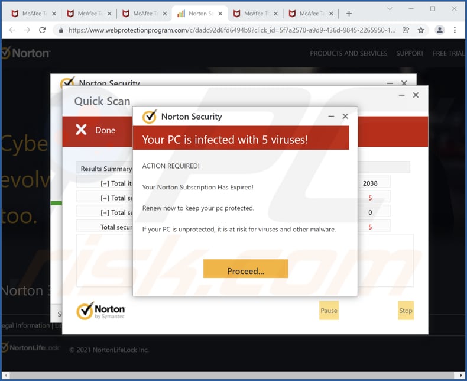
Task: Open Products and Services menu
Action: (x=348, y=53)
